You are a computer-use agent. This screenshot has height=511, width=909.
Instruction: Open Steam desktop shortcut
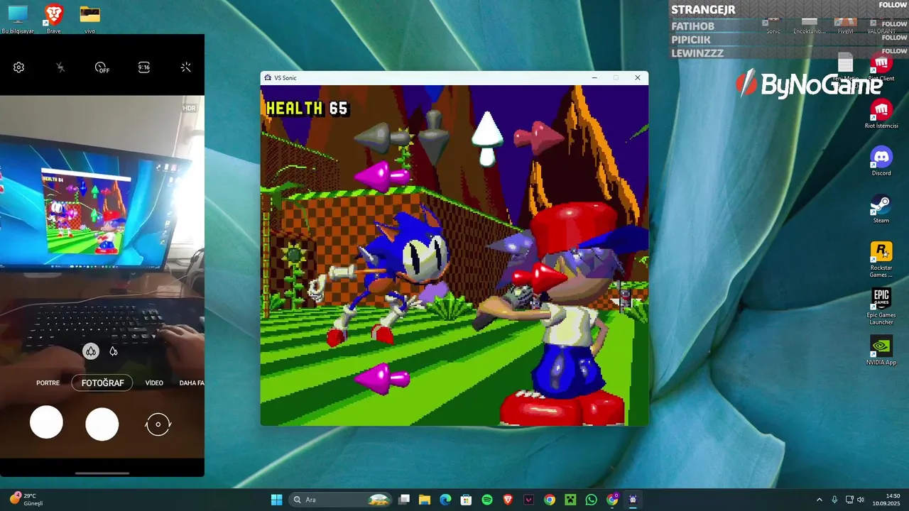[881, 209]
